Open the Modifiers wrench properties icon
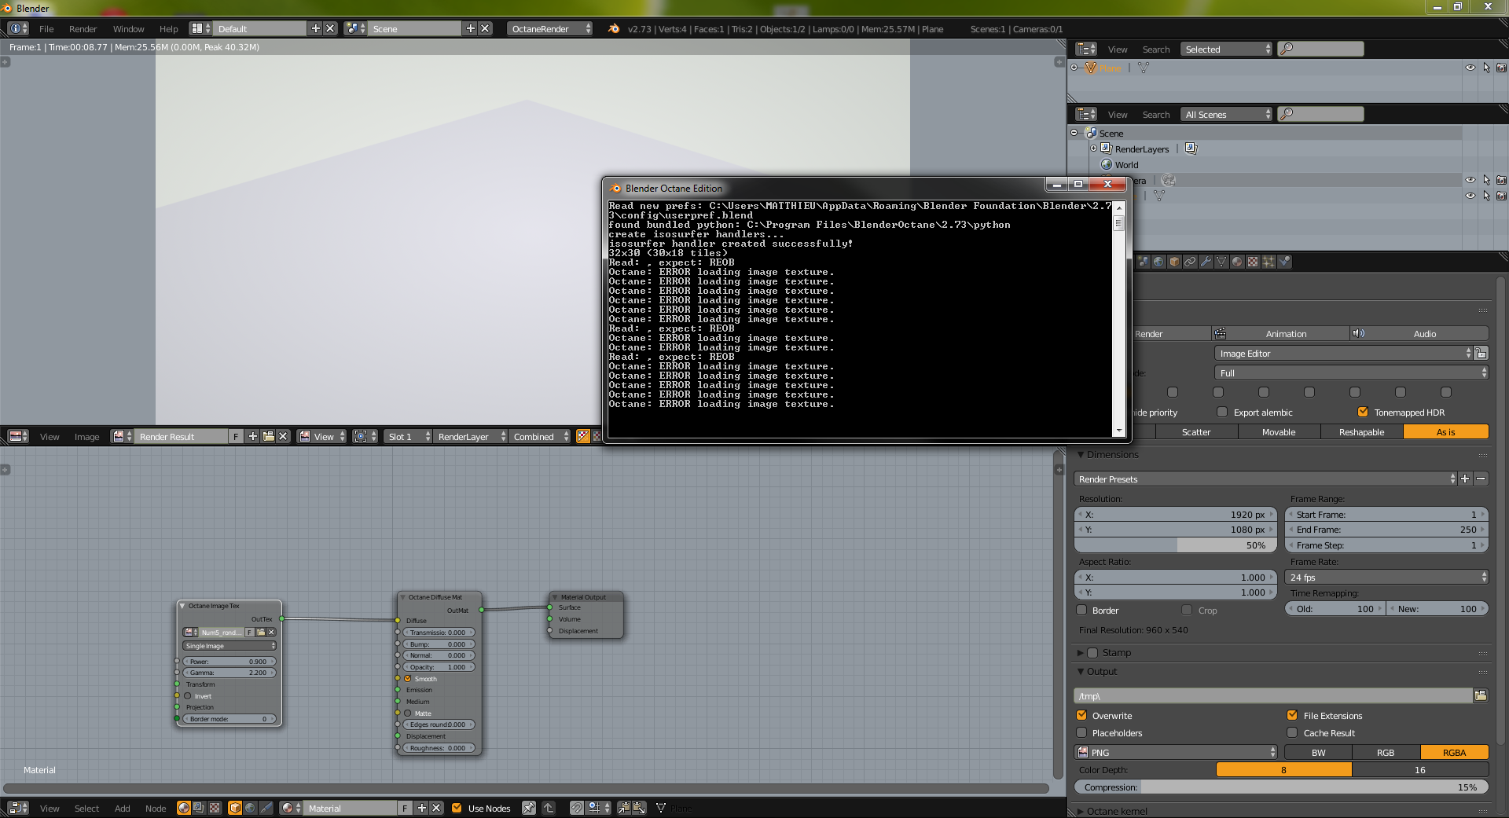Screen dimensions: 1509x818 pos(1206,262)
